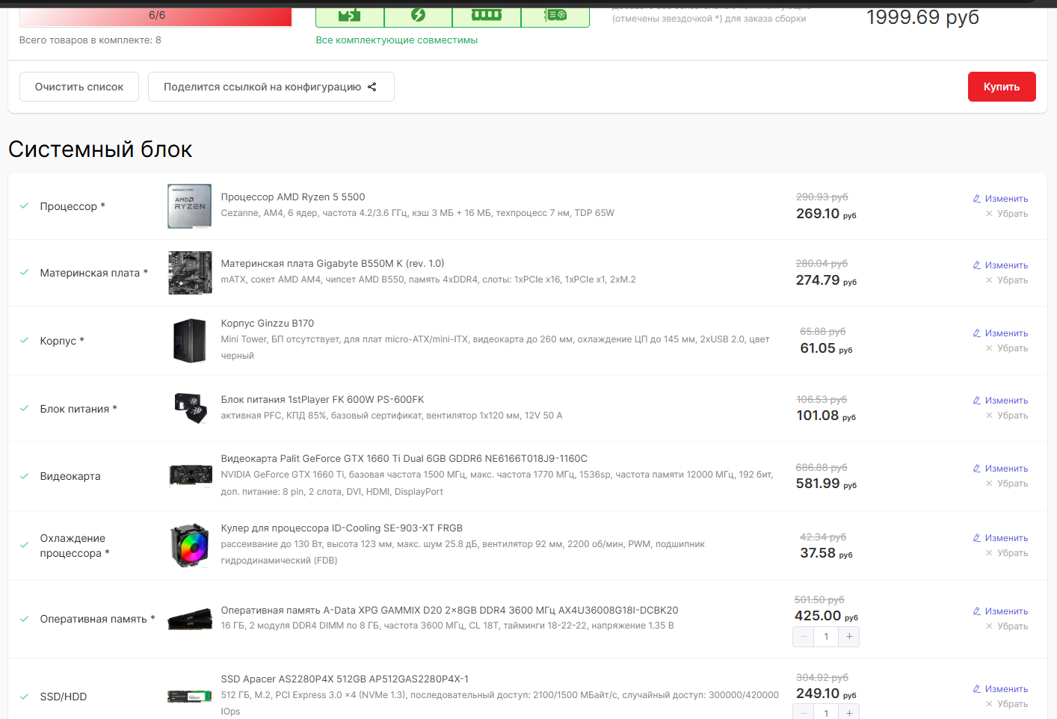Increase the A-Data RAM quantity with plus
This screenshot has width=1057, height=719.
coord(849,637)
